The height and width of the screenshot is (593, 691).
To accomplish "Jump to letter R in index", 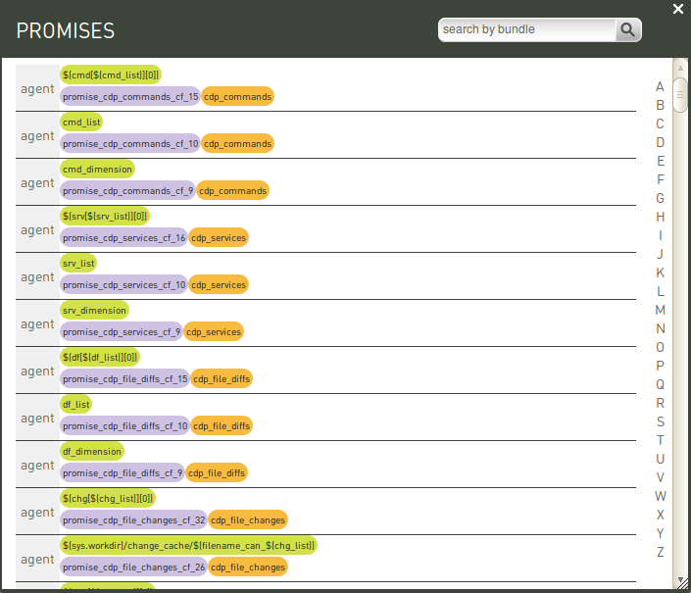I will [660, 403].
